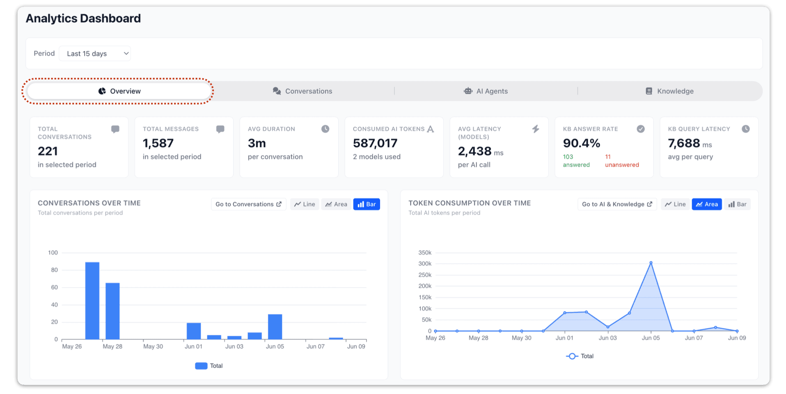Click the external link icon beside Go to Conversations

pos(279,204)
